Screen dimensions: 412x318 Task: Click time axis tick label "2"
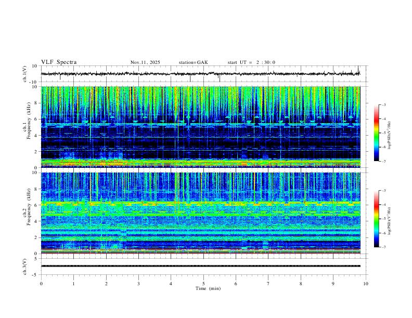106,284
